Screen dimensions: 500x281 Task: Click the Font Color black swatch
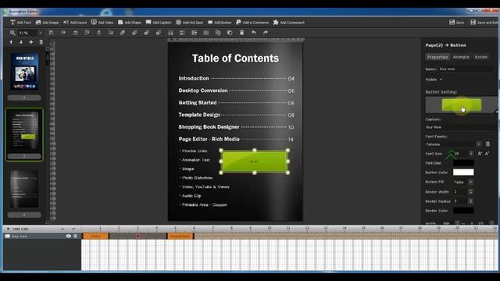463,163
